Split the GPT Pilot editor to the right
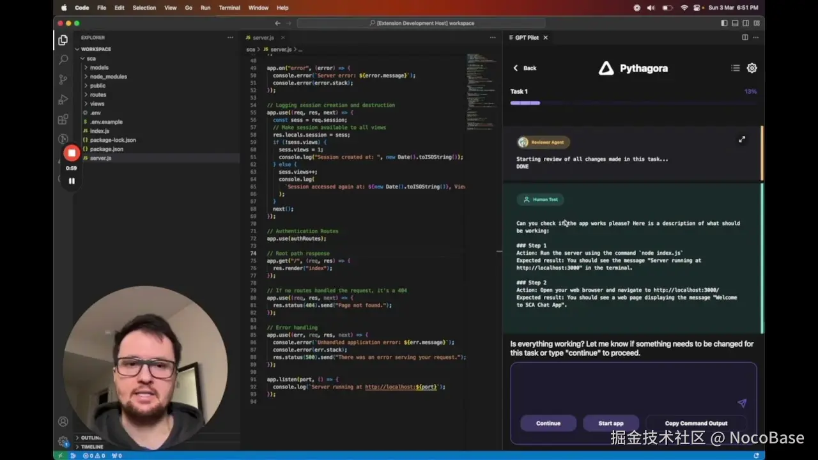Screen dimensions: 818x460 pos(745,38)
